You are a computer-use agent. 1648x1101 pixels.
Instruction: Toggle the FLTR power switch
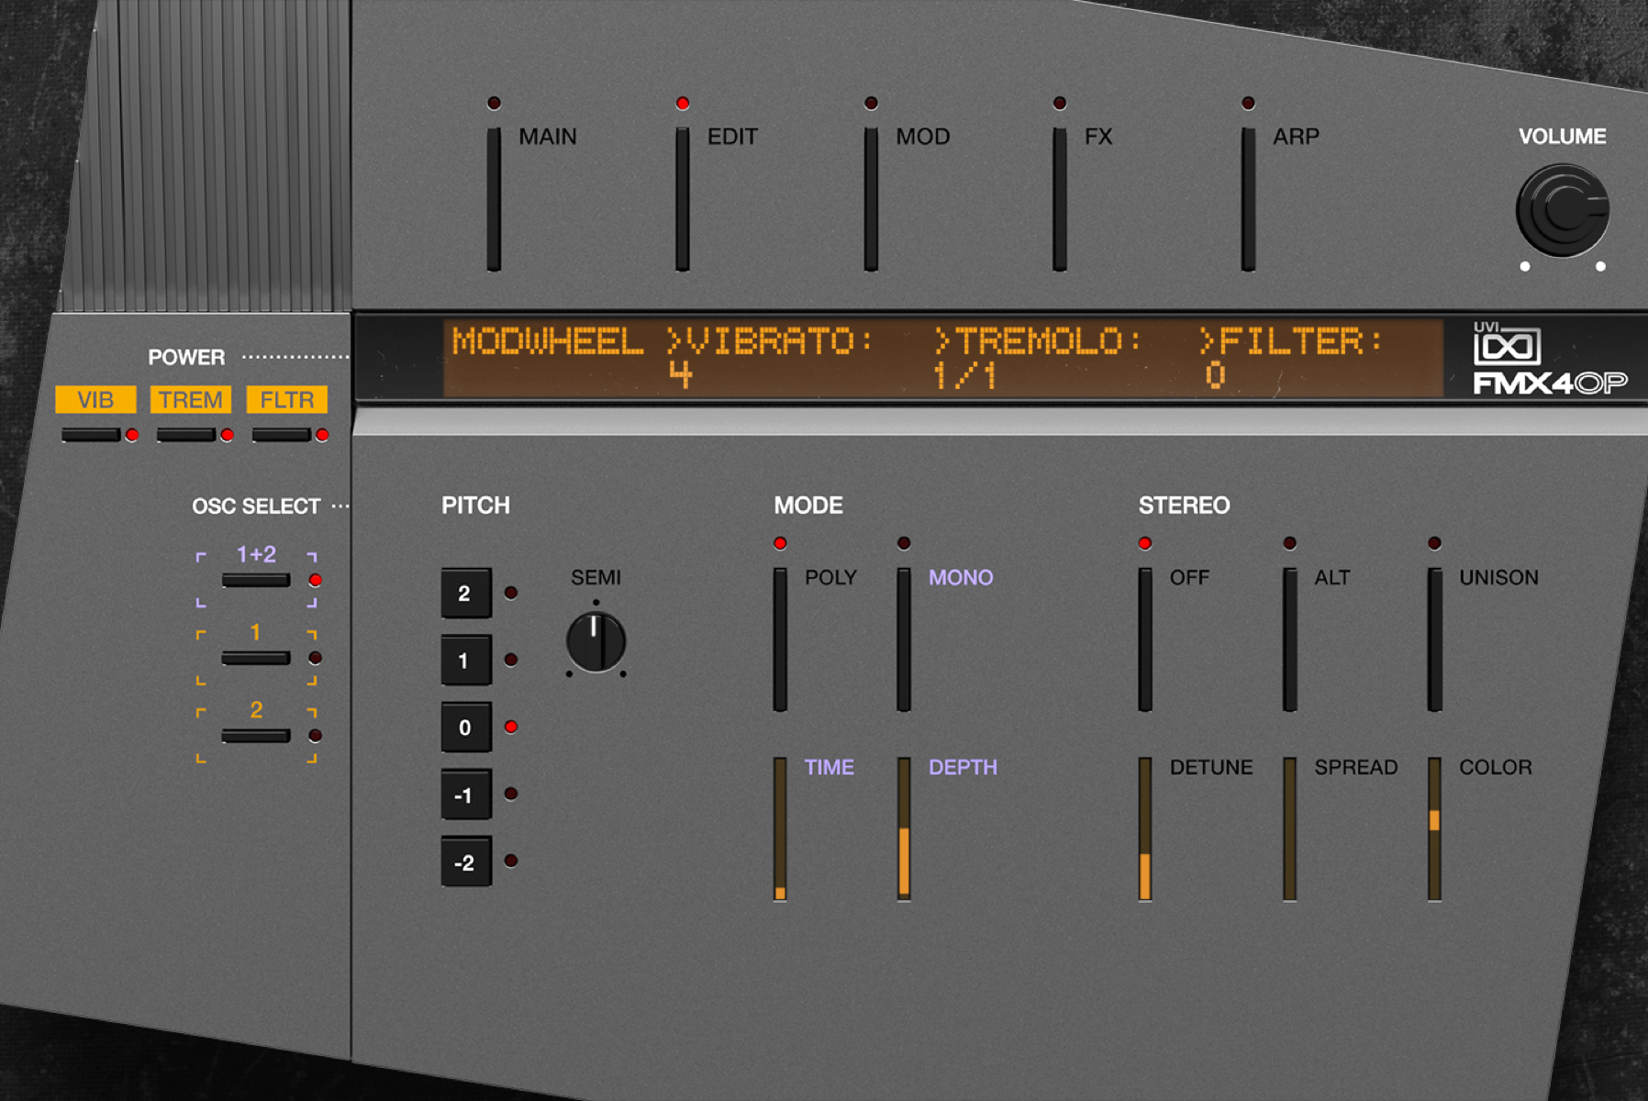pyautogui.click(x=282, y=436)
